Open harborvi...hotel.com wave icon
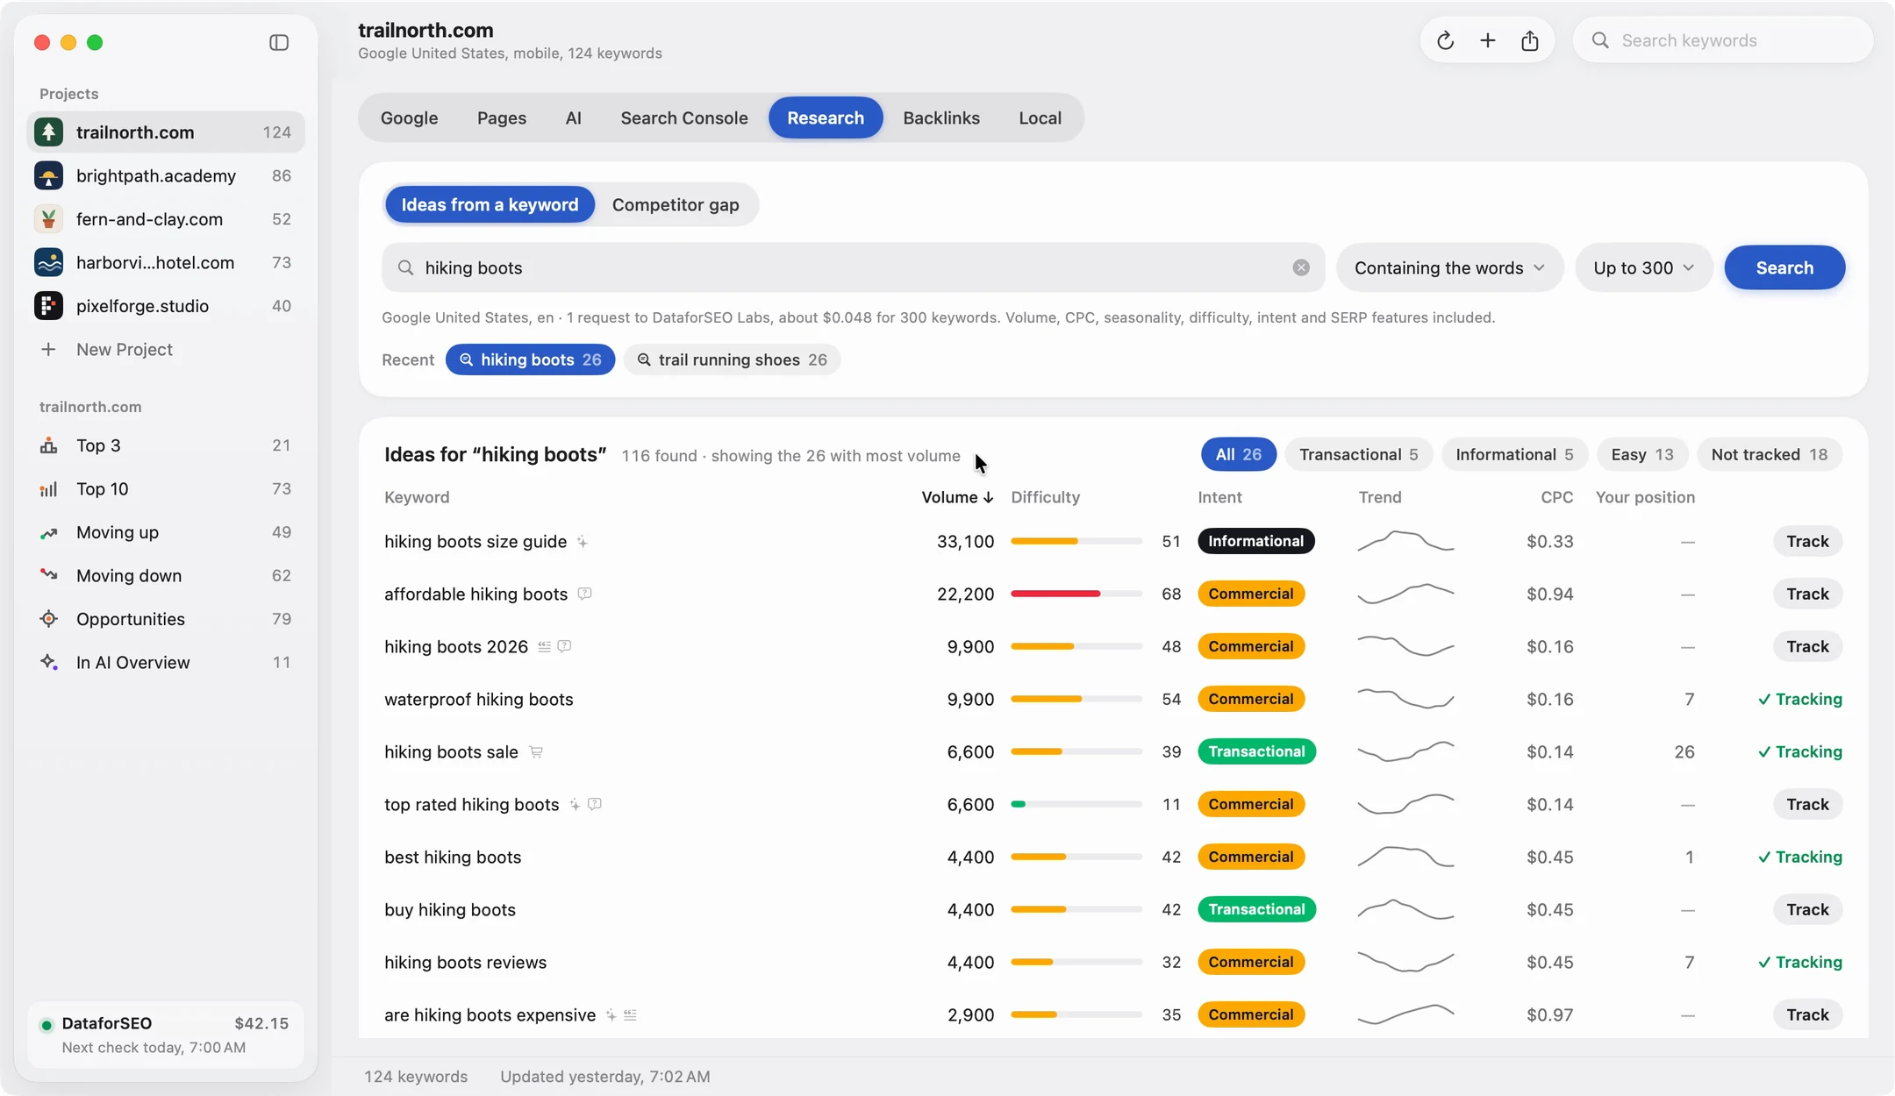 coord(48,262)
